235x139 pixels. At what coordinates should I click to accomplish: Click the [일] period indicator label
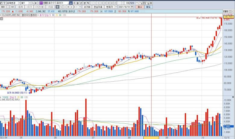tap(226, 11)
